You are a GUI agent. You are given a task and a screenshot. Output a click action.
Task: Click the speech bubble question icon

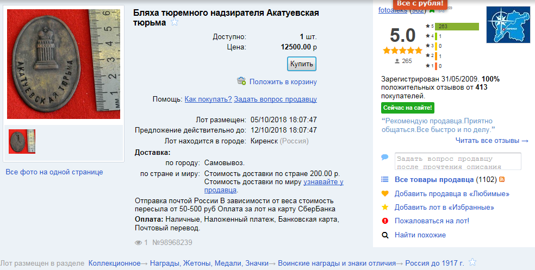pyautogui.click(x=385, y=157)
